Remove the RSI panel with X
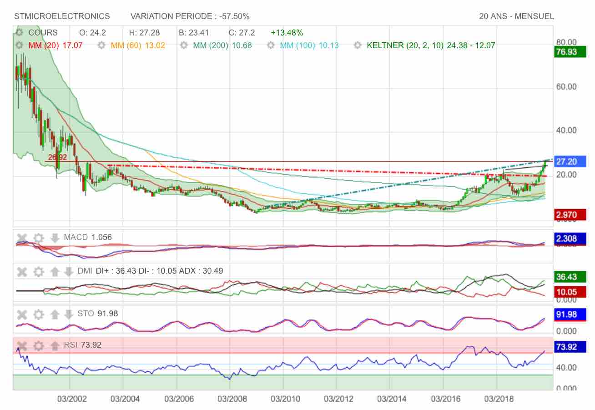The width and height of the screenshot is (595, 410). click(22, 345)
